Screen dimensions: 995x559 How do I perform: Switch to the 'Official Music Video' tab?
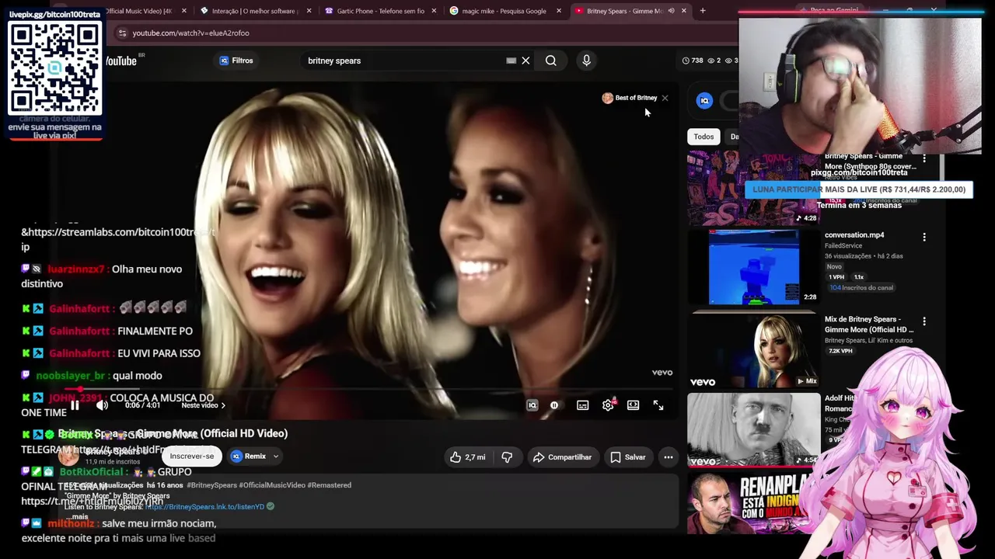(146, 11)
